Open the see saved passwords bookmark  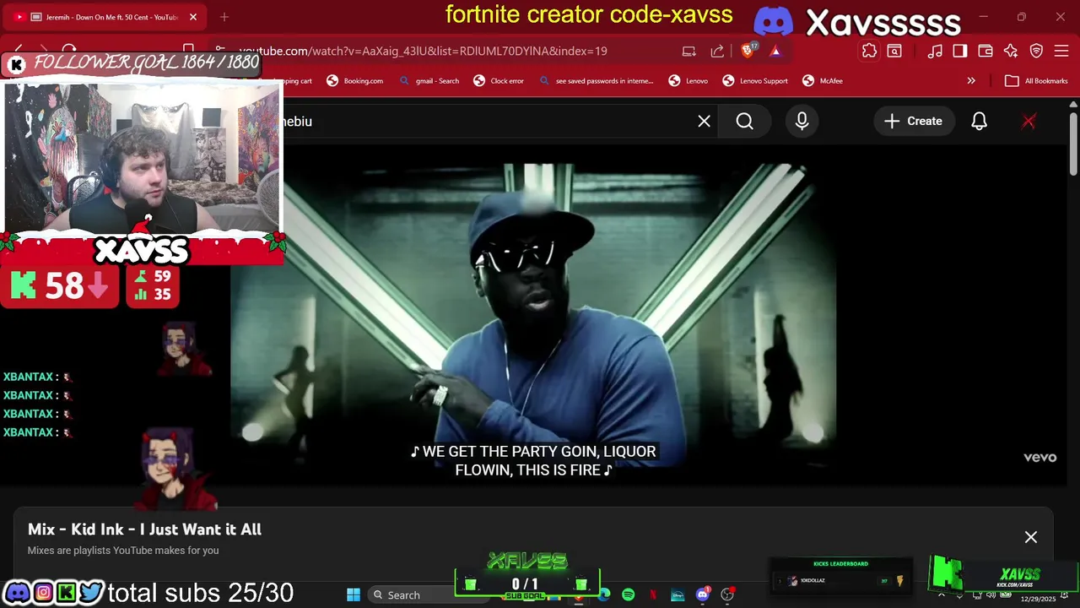point(596,81)
